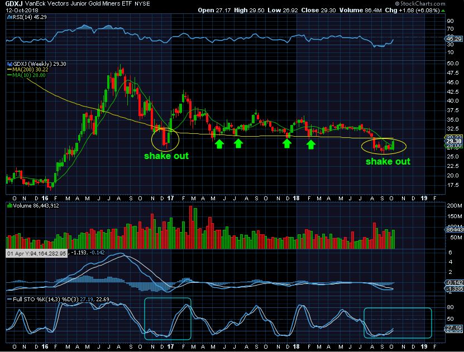The image size is (464, 352).
Task: Click the 37.5 price axis label
Action: [453, 110]
